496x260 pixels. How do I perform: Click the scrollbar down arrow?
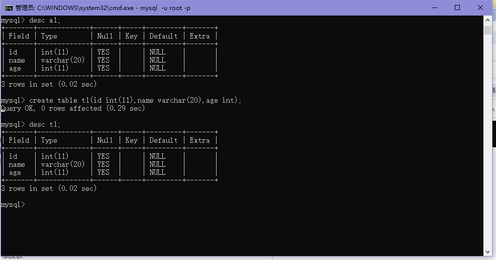coord(487,251)
